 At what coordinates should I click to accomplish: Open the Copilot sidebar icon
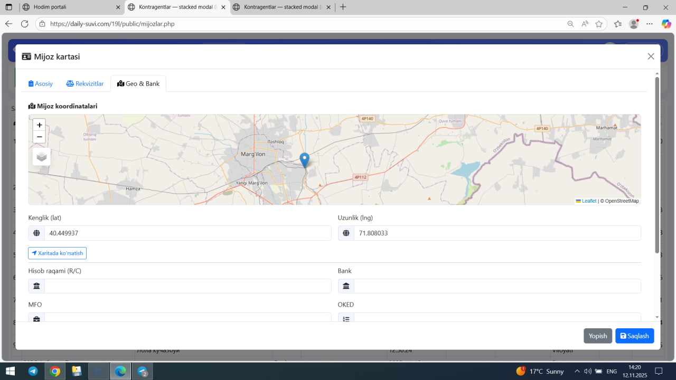point(666,24)
